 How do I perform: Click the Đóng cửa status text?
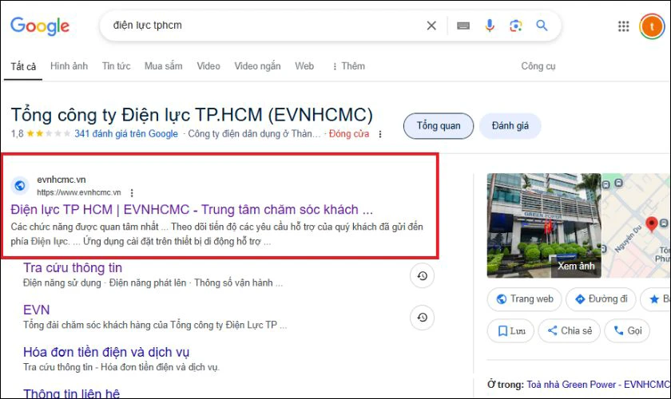[349, 134]
